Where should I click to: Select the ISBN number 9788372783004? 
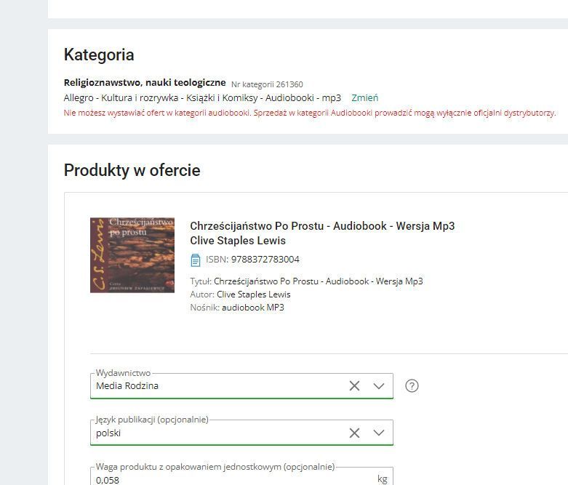(x=265, y=260)
